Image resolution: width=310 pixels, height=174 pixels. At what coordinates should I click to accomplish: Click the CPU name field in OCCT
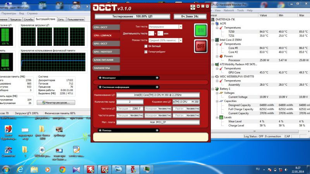click(158, 95)
